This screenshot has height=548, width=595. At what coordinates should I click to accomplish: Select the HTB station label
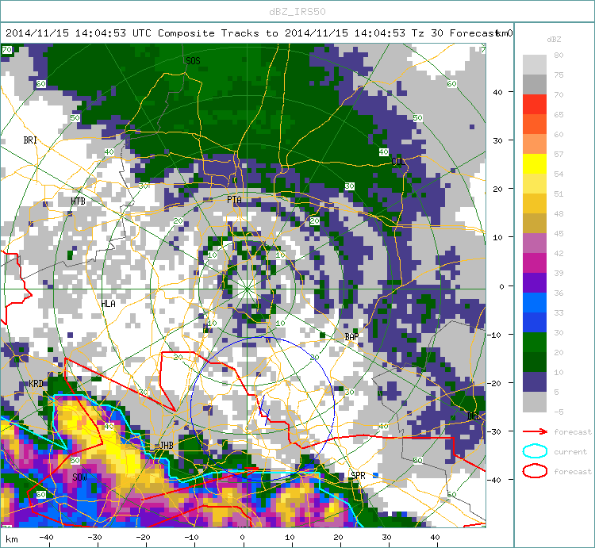pyautogui.click(x=78, y=201)
